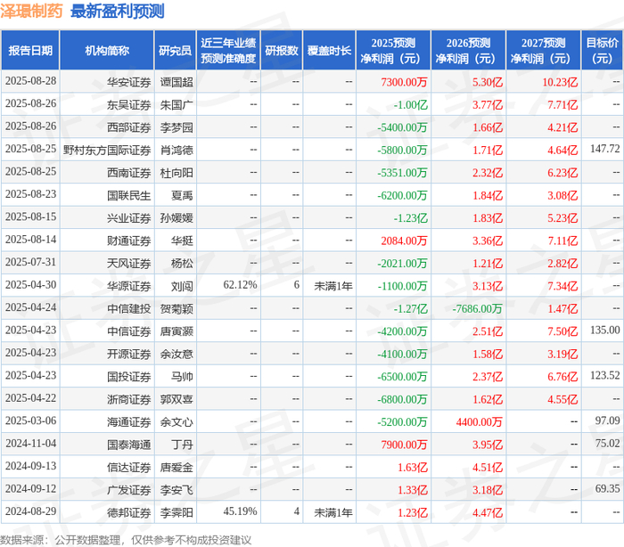The image size is (624, 547).
Task: Click researcher 肖鸿德
Action: pos(177,150)
